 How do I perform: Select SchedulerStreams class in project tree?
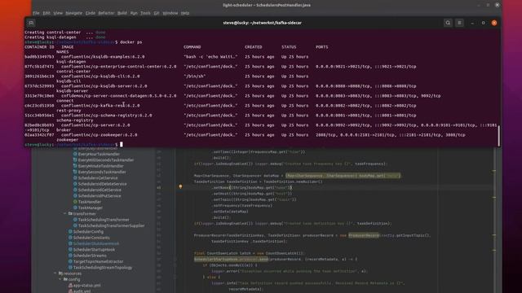tap(90, 256)
